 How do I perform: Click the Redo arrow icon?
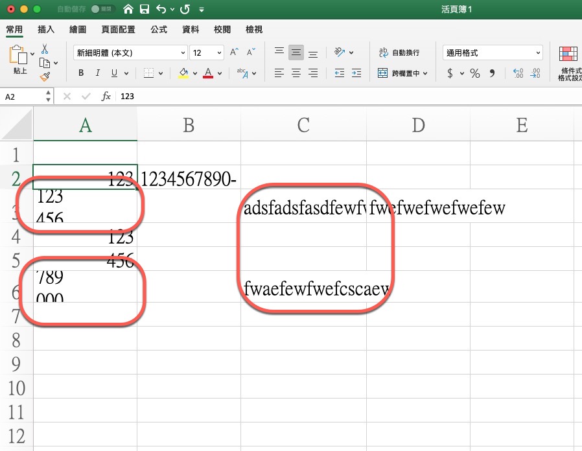pos(185,9)
